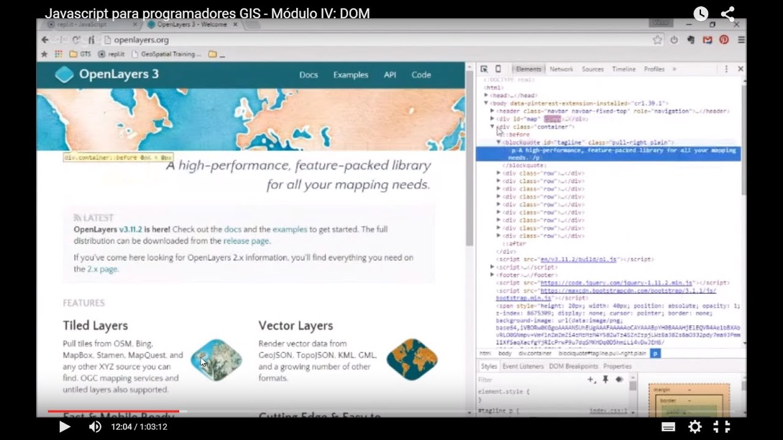
Task: Switch to the Event Listeners pane
Action: click(x=523, y=366)
